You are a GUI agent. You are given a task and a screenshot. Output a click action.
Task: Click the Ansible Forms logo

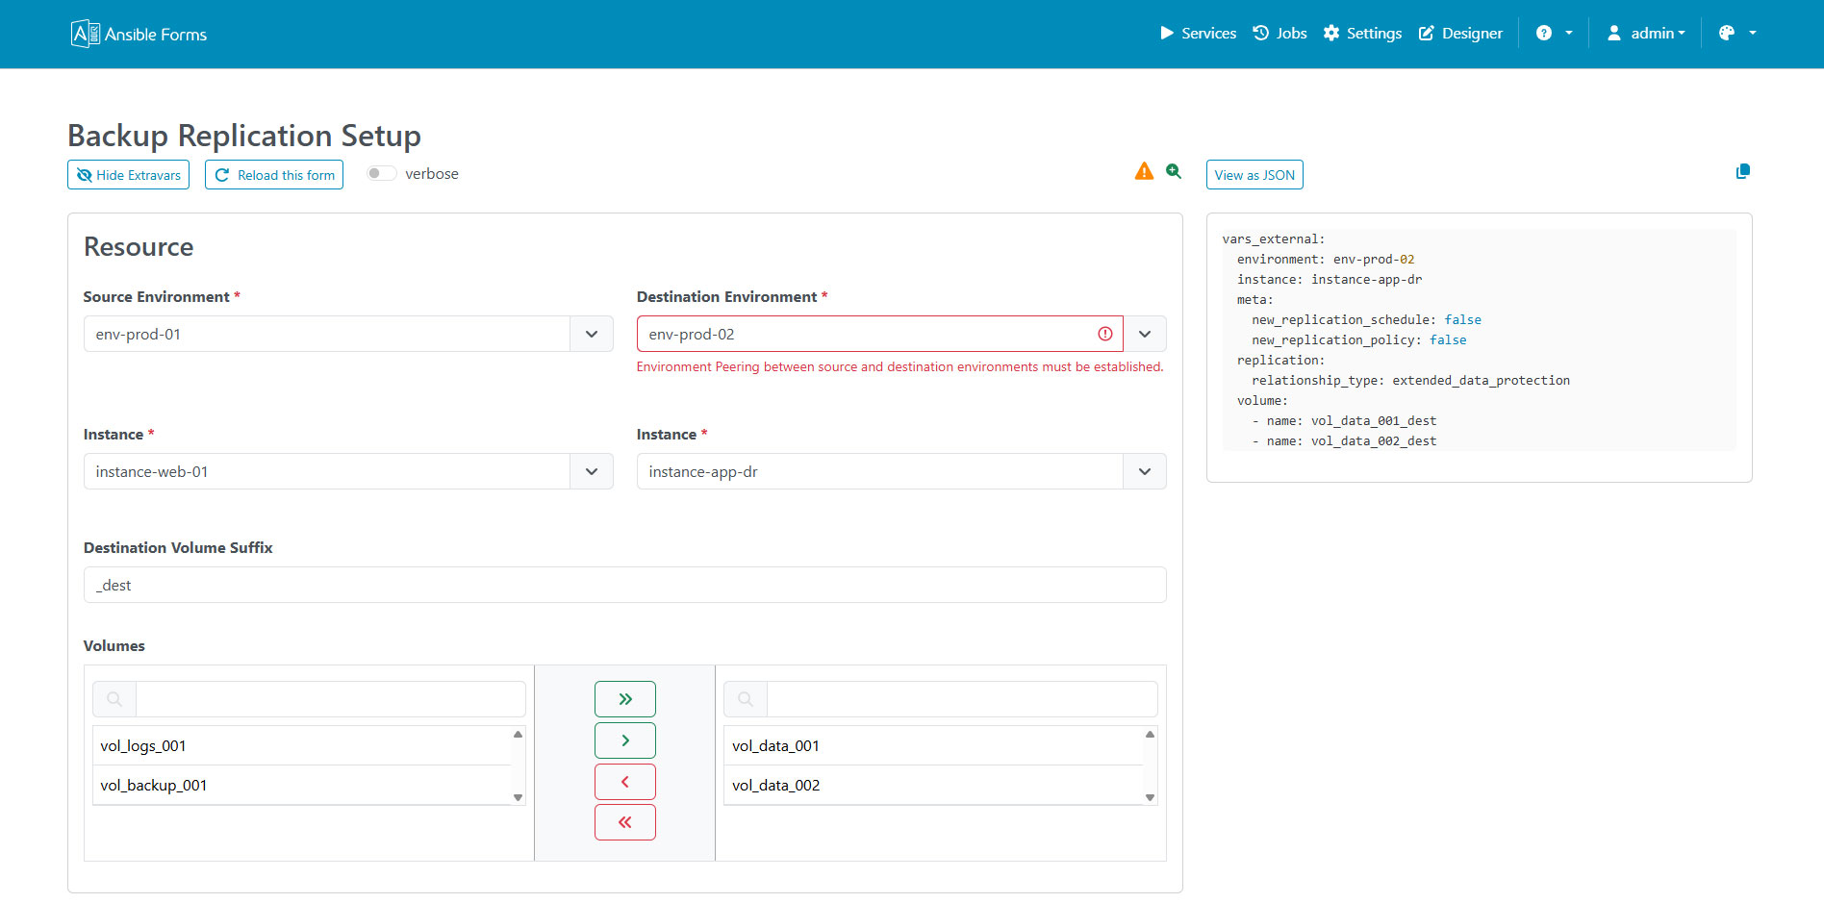coord(139,34)
